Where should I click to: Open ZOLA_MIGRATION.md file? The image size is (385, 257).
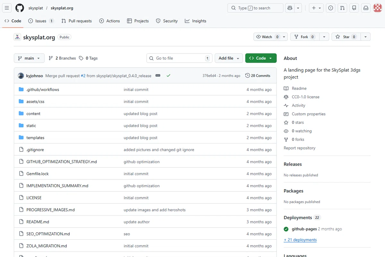click(x=47, y=246)
